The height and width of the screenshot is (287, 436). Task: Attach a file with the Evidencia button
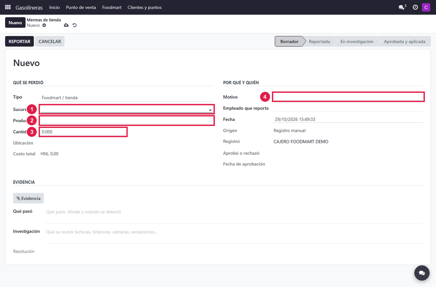click(29, 198)
